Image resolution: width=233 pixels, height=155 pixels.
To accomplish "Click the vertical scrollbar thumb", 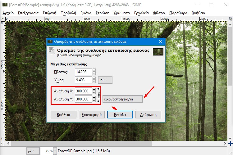I will [230, 56].
